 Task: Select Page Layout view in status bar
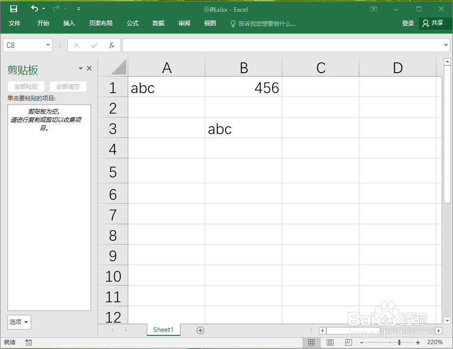[x=330, y=342]
